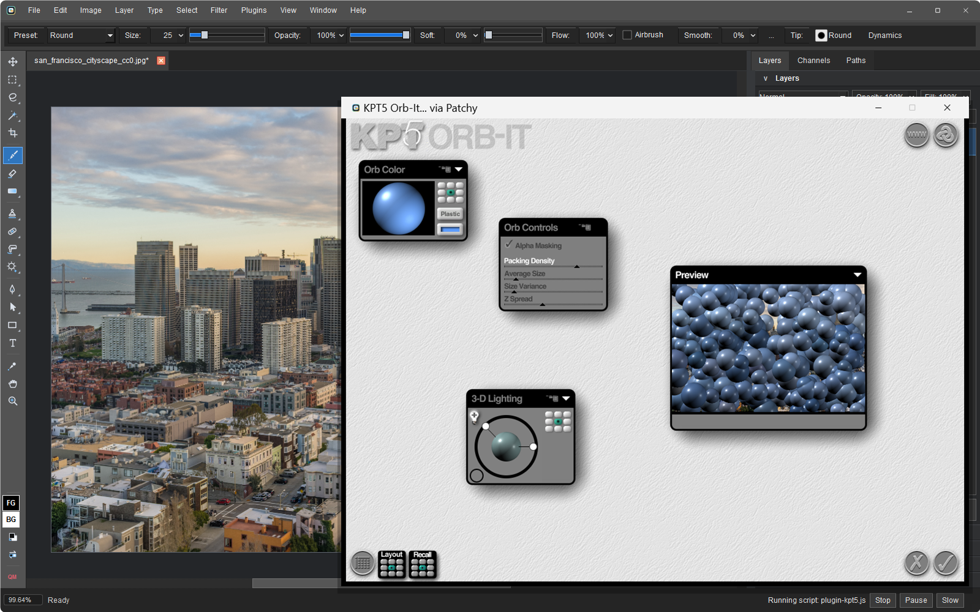
Task: Select the Crop tool
Action: click(12, 133)
